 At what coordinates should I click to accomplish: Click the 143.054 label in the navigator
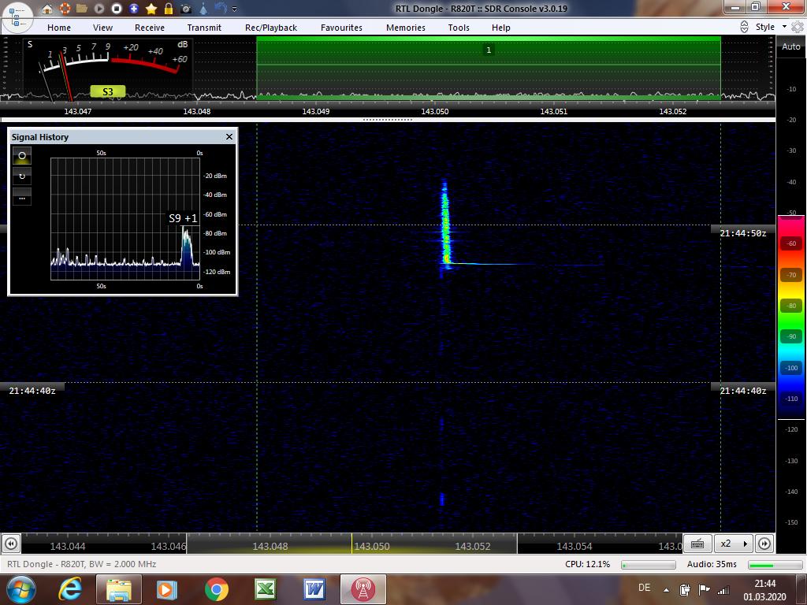point(575,547)
